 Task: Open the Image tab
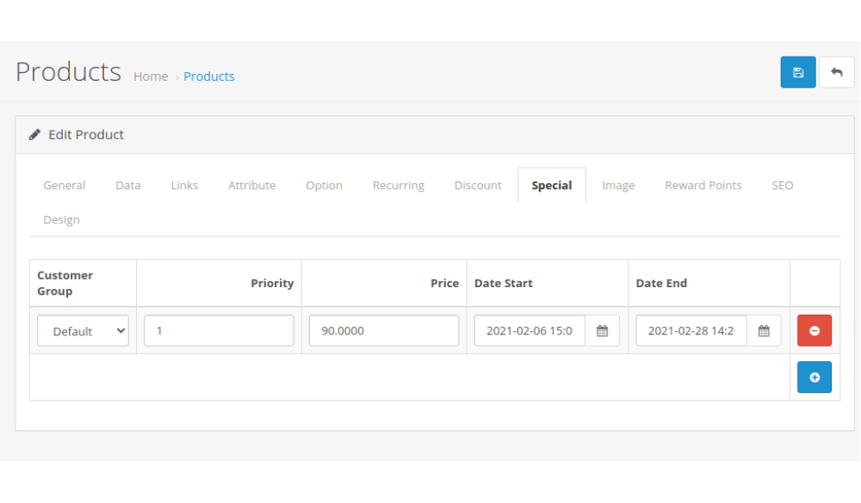[618, 186]
